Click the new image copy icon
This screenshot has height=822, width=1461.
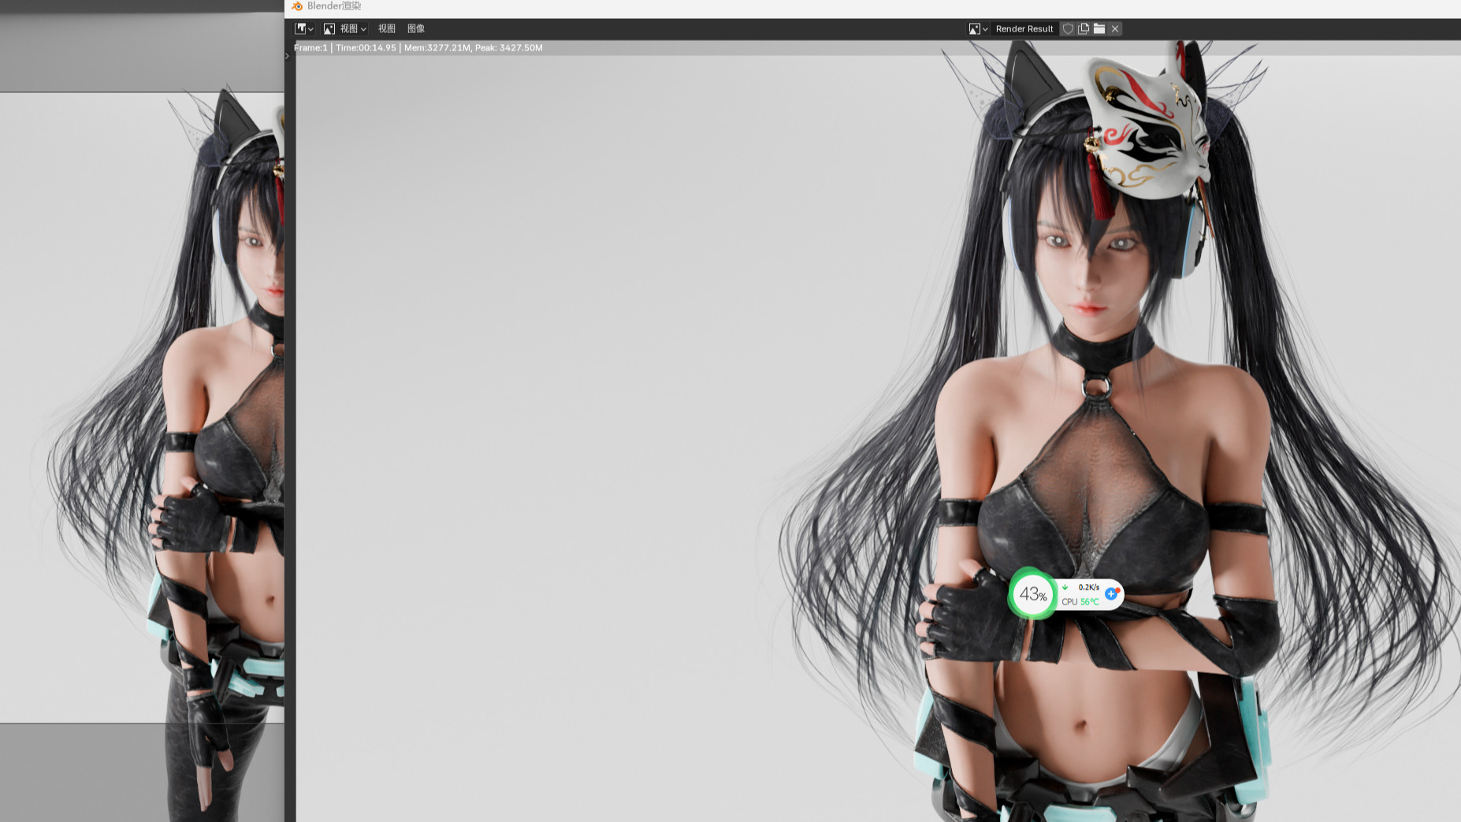pyautogui.click(x=1084, y=29)
